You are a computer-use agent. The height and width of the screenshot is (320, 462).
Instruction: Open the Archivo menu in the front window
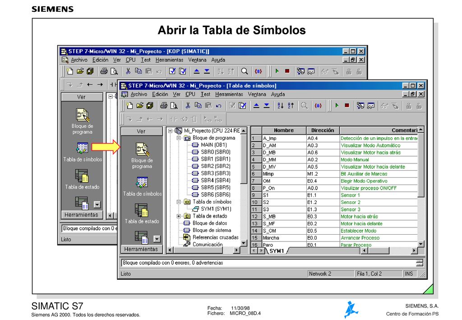tap(139, 94)
